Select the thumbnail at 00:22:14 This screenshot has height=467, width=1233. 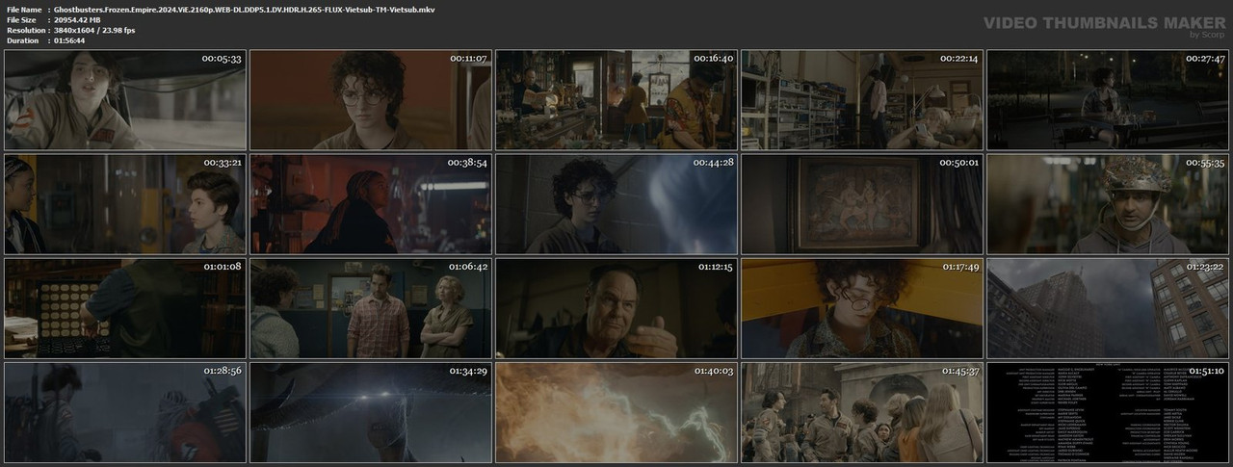[x=861, y=100]
